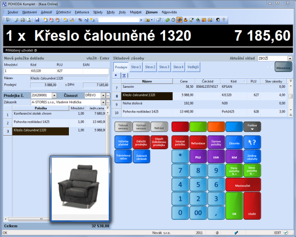This screenshot has width=296, height=237.
Task: Open the empty toolbar combo box dropdown
Action: tap(141, 20)
